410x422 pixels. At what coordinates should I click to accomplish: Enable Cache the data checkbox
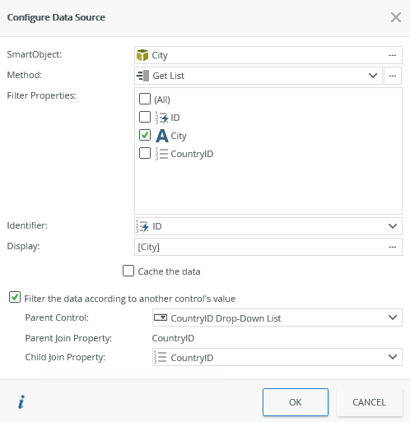[128, 271]
